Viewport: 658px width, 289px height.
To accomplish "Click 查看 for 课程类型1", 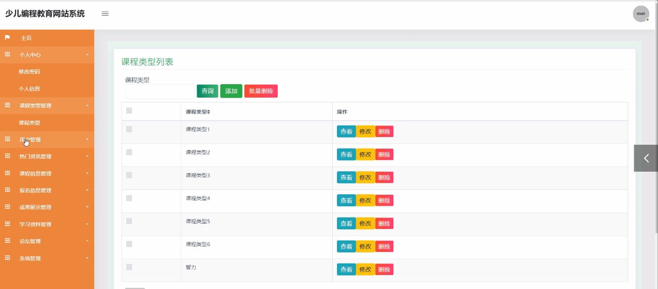I will (x=346, y=131).
